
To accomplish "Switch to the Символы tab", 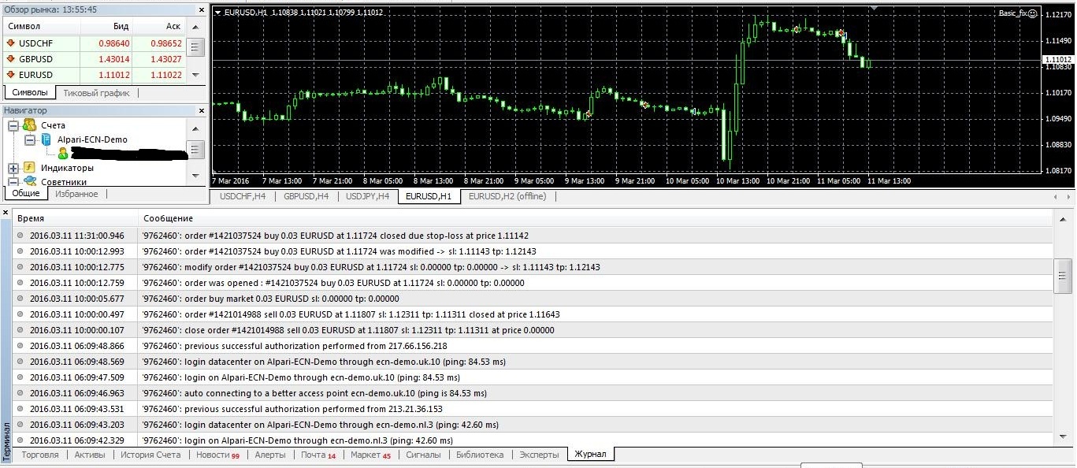I will pyautogui.click(x=28, y=93).
